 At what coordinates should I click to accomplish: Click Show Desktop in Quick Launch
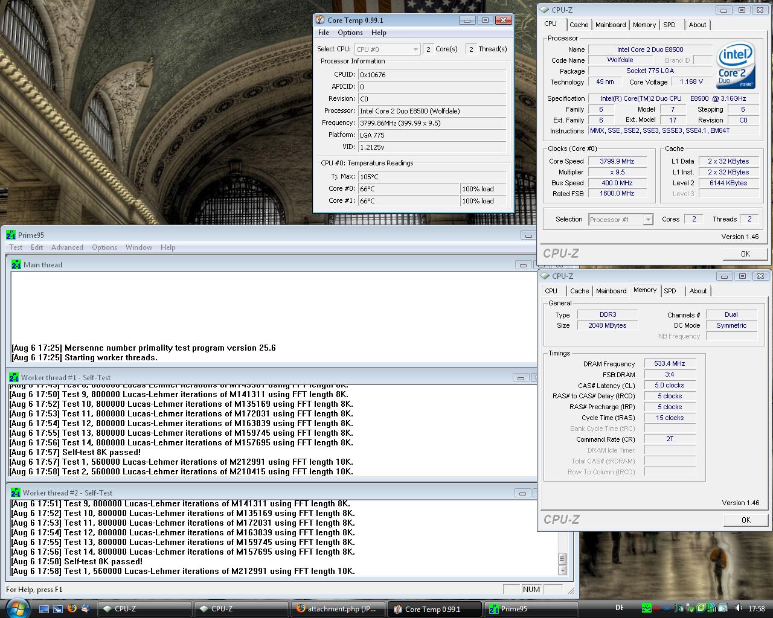(x=44, y=609)
